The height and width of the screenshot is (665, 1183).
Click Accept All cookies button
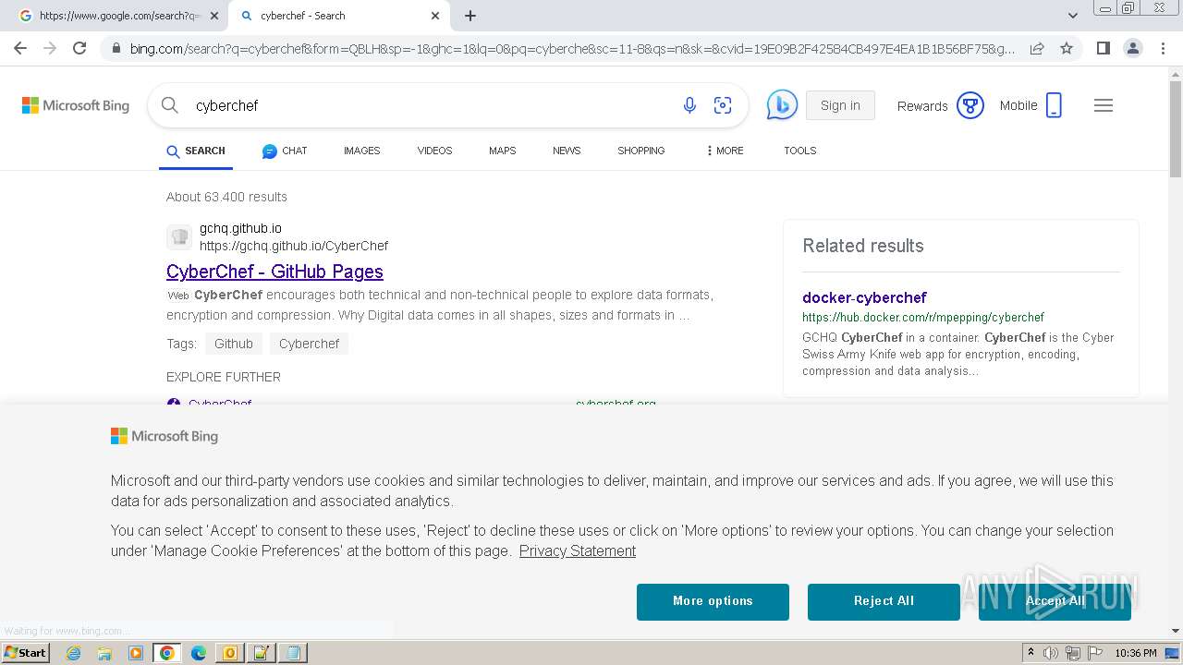[x=1055, y=601]
